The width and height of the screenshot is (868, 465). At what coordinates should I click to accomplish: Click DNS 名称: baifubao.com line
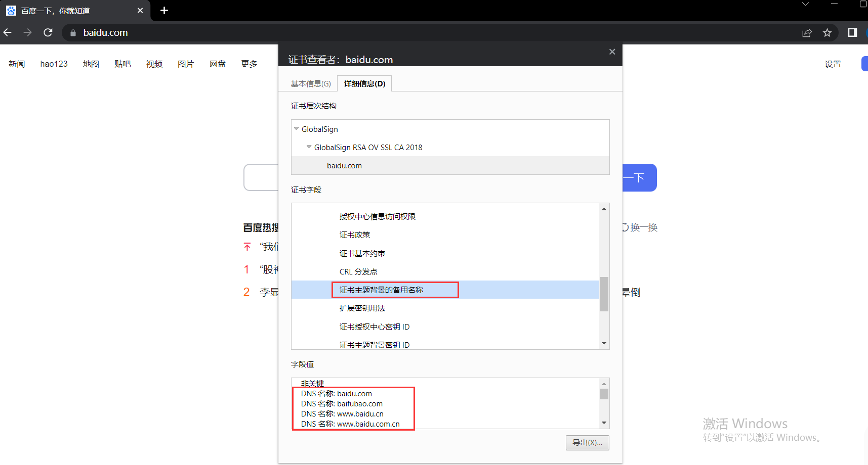(x=342, y=404)
